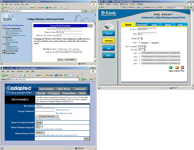
Task: Click Refresh icon in 3Com window toolbar
Action: click(x=20, y=8)
